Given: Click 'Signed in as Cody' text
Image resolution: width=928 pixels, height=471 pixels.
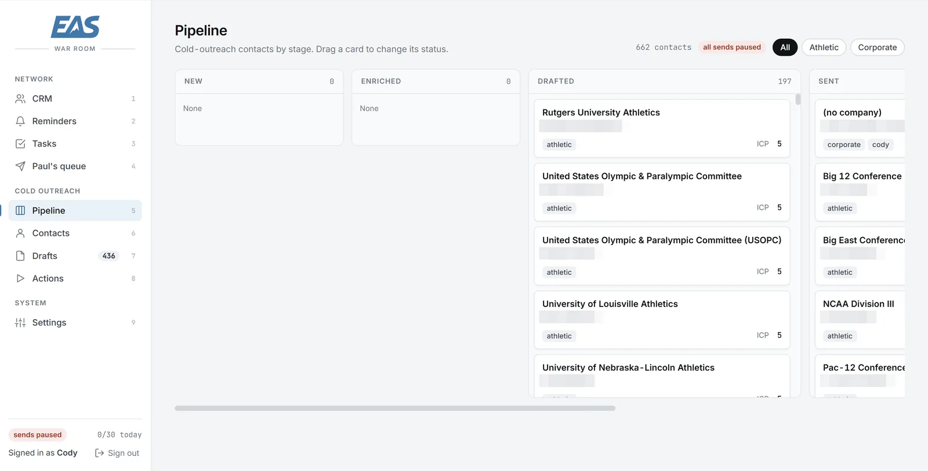Looking at the screenshot, I should click(43, 453).
